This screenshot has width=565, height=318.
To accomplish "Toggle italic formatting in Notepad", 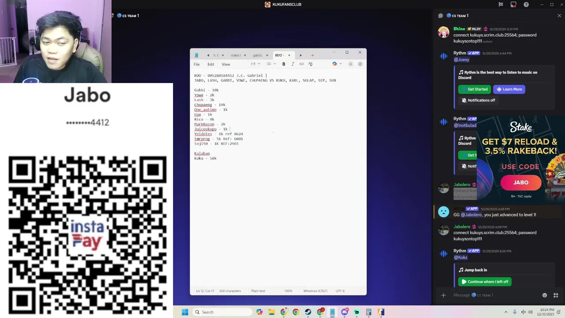I will pos(293,64).
